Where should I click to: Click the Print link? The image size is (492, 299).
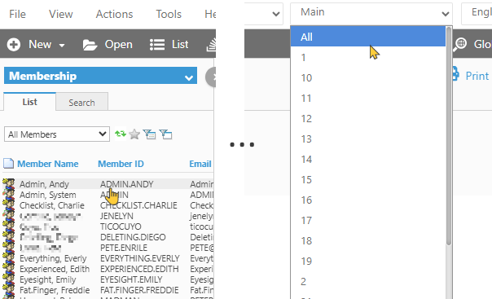click(x=477, y=76)
